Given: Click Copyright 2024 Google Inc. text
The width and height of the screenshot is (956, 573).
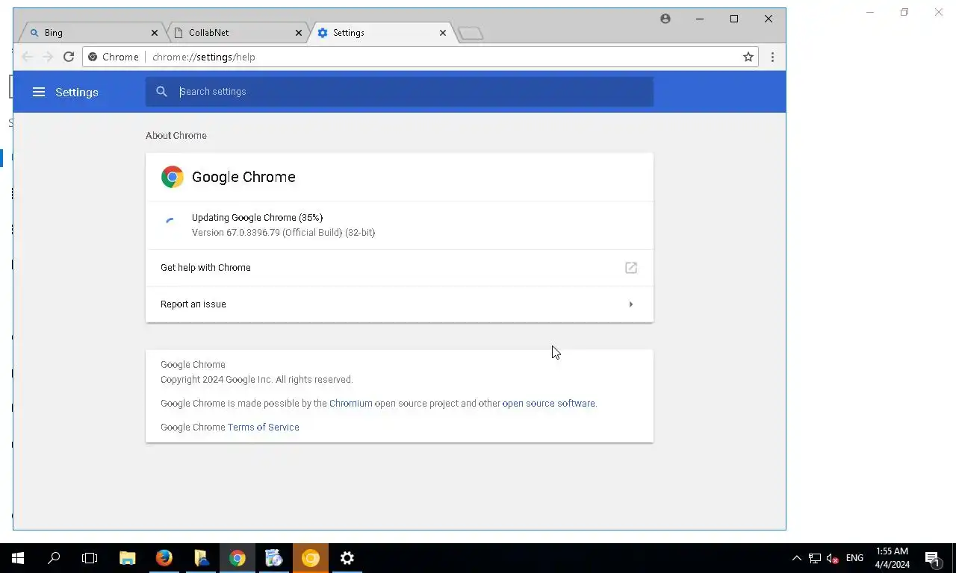Looking at the screenshot, I should (256, 380).
